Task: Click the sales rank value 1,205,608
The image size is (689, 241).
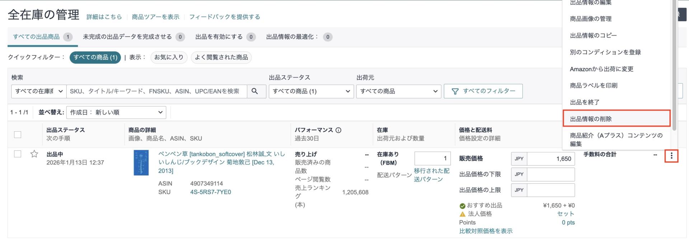Action: pos(355,192)
